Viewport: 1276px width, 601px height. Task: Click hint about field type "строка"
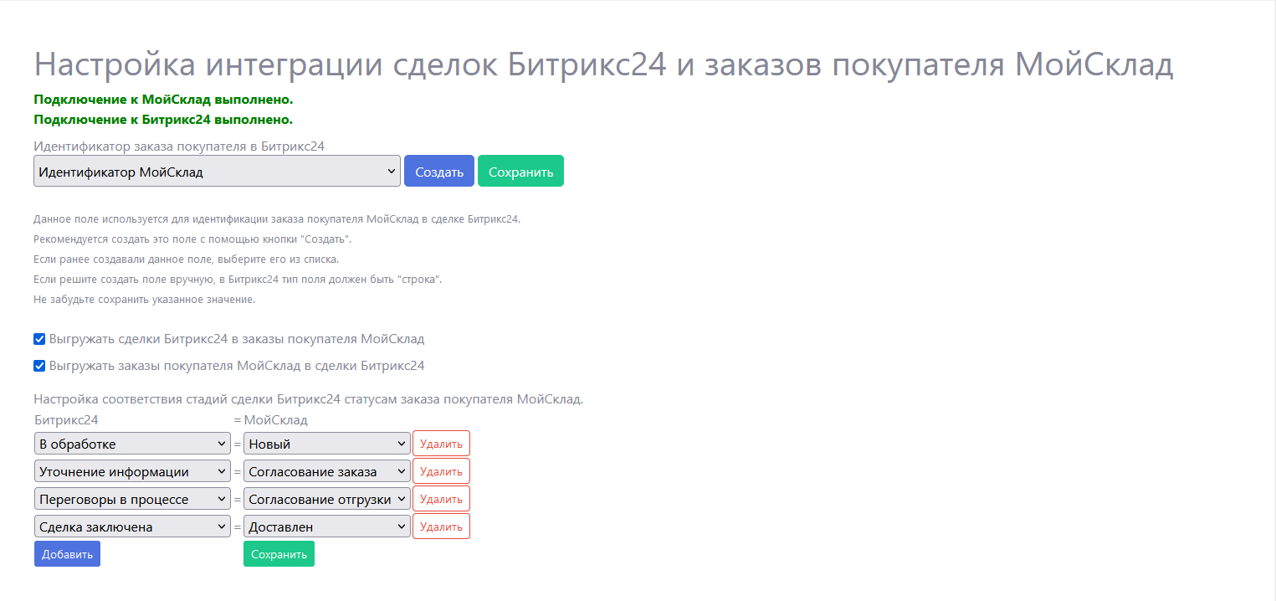point(238,279)
